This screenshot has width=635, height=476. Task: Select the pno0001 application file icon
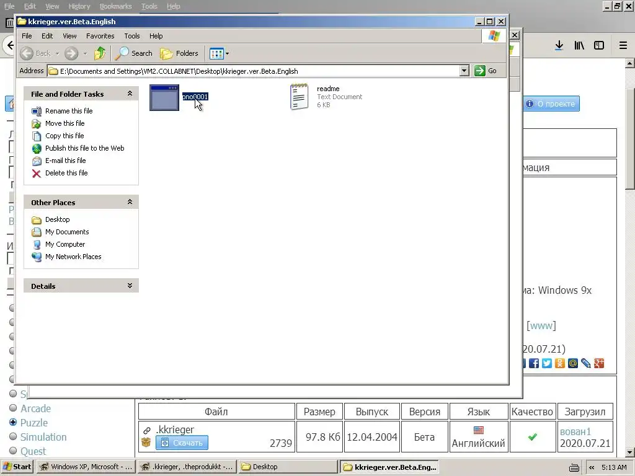[x=164, y=97]
